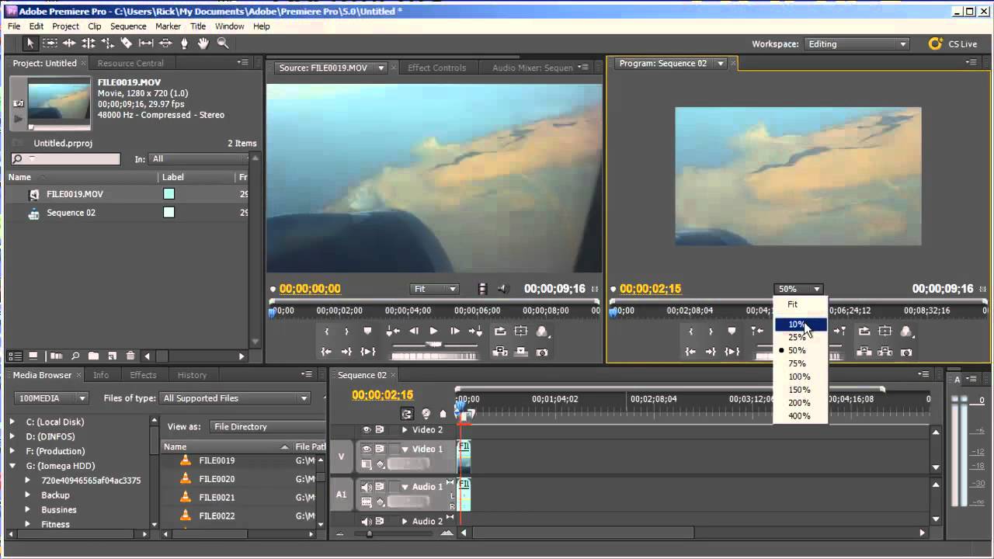Open the Sequence menu
Screen dimensions: 994x559
click(128, 26)
